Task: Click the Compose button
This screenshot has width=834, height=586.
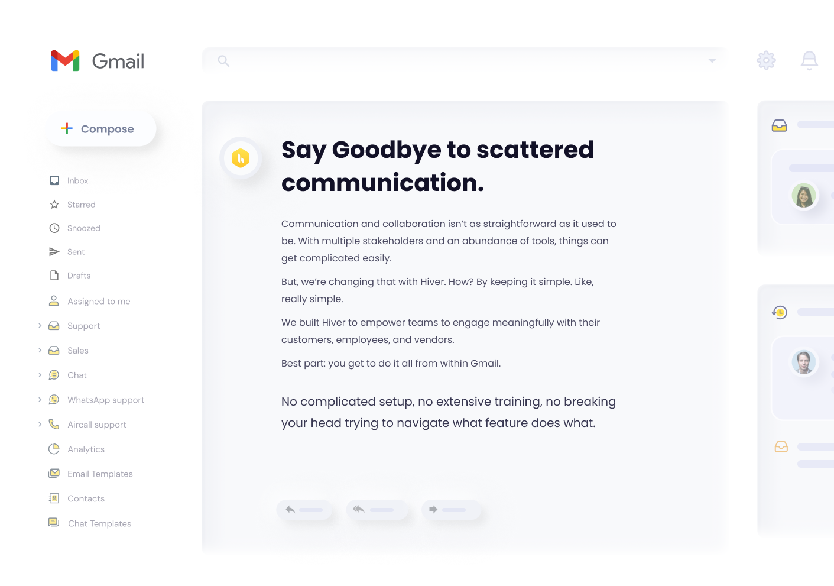Action: click(x=101, y=129)
